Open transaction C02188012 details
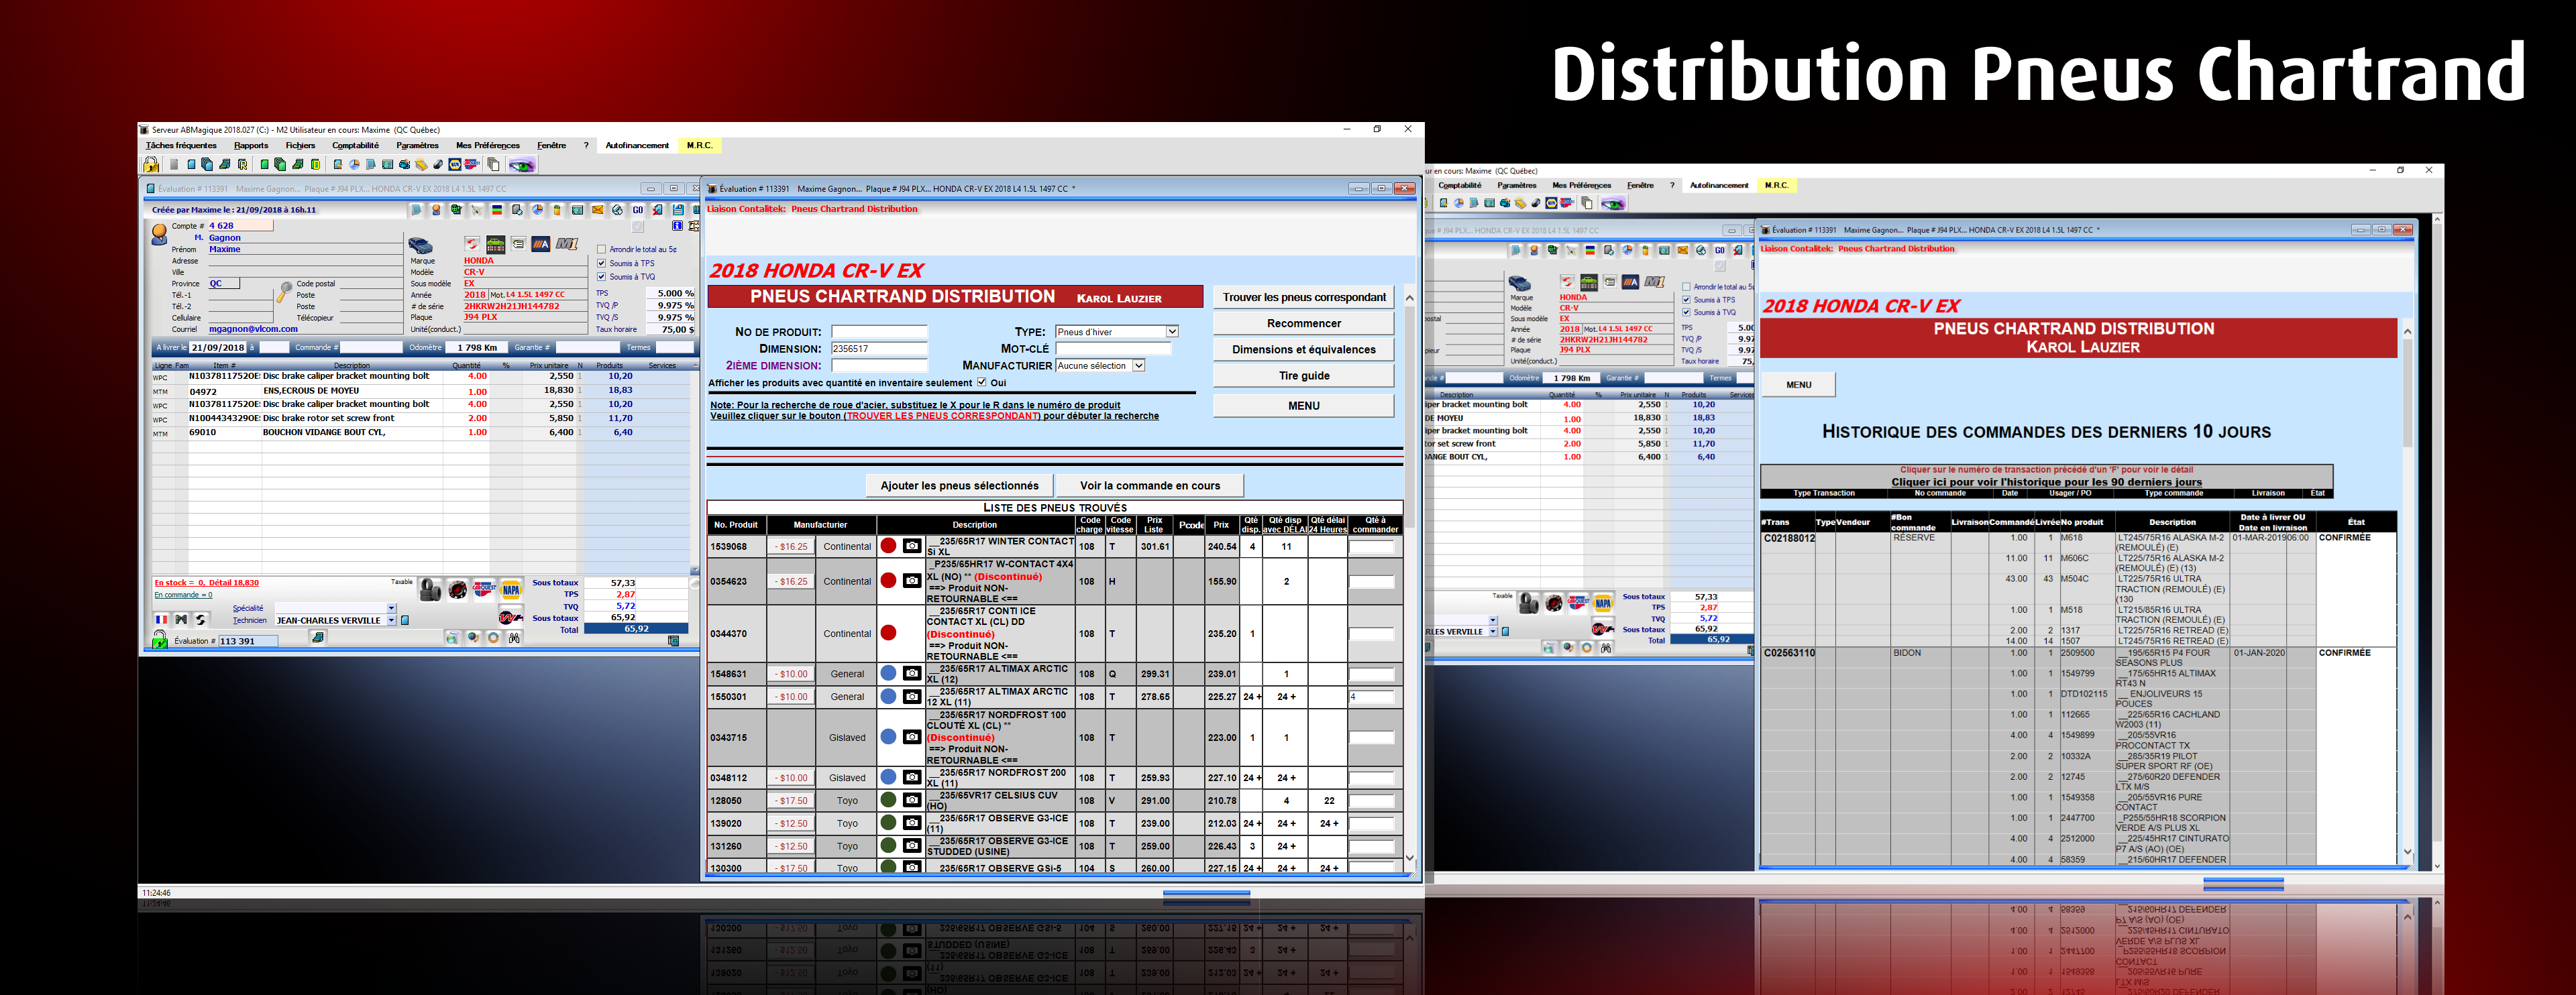Screen dimensions: 2576x995 pyautogui.click(x=1789, y=538)
